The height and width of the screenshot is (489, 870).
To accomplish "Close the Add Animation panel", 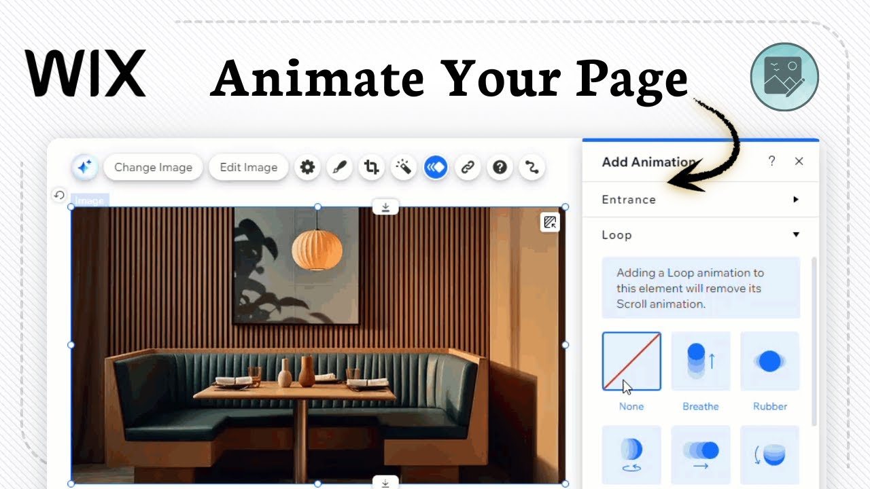I will [799, 161].
